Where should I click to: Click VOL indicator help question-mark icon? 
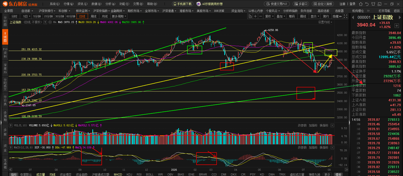tap(11, 125)
